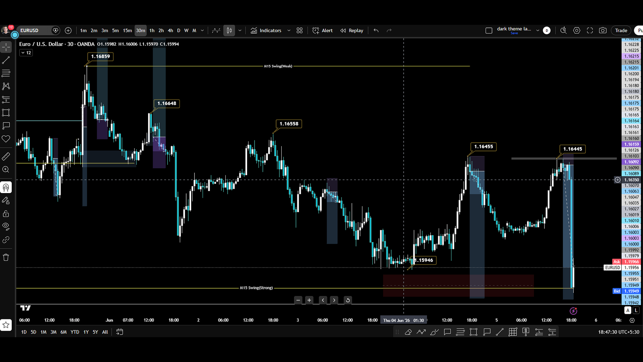
Task: Switch to the W weekly timeframe
Action: (x=186, y=31)
